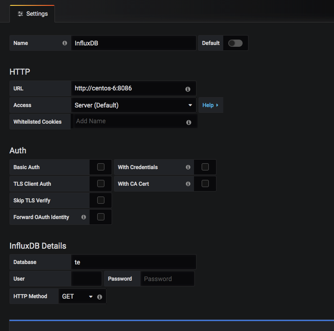Click the Auth section heading

18,151
